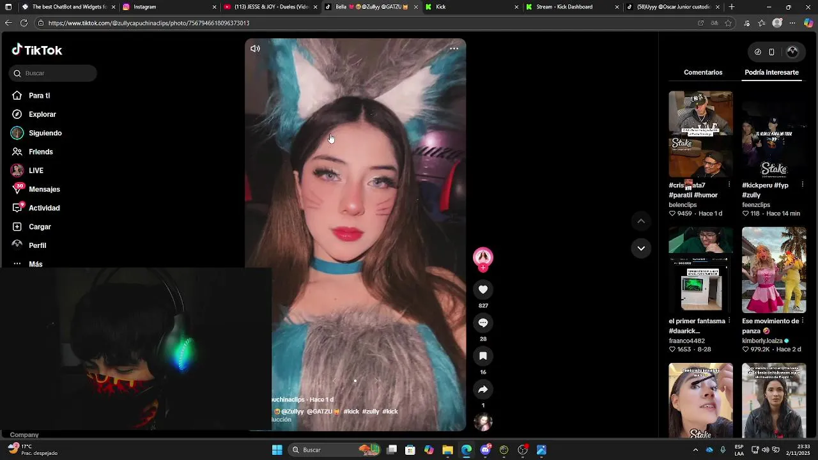Click the kimberly.loaiza username
The height and width of the screenshot is (460, 818).
click(x=762, y=341)
